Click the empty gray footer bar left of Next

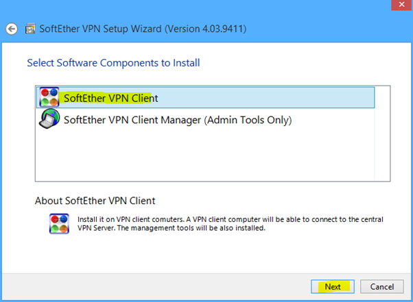pyautogui.click(x=156, y=286)
